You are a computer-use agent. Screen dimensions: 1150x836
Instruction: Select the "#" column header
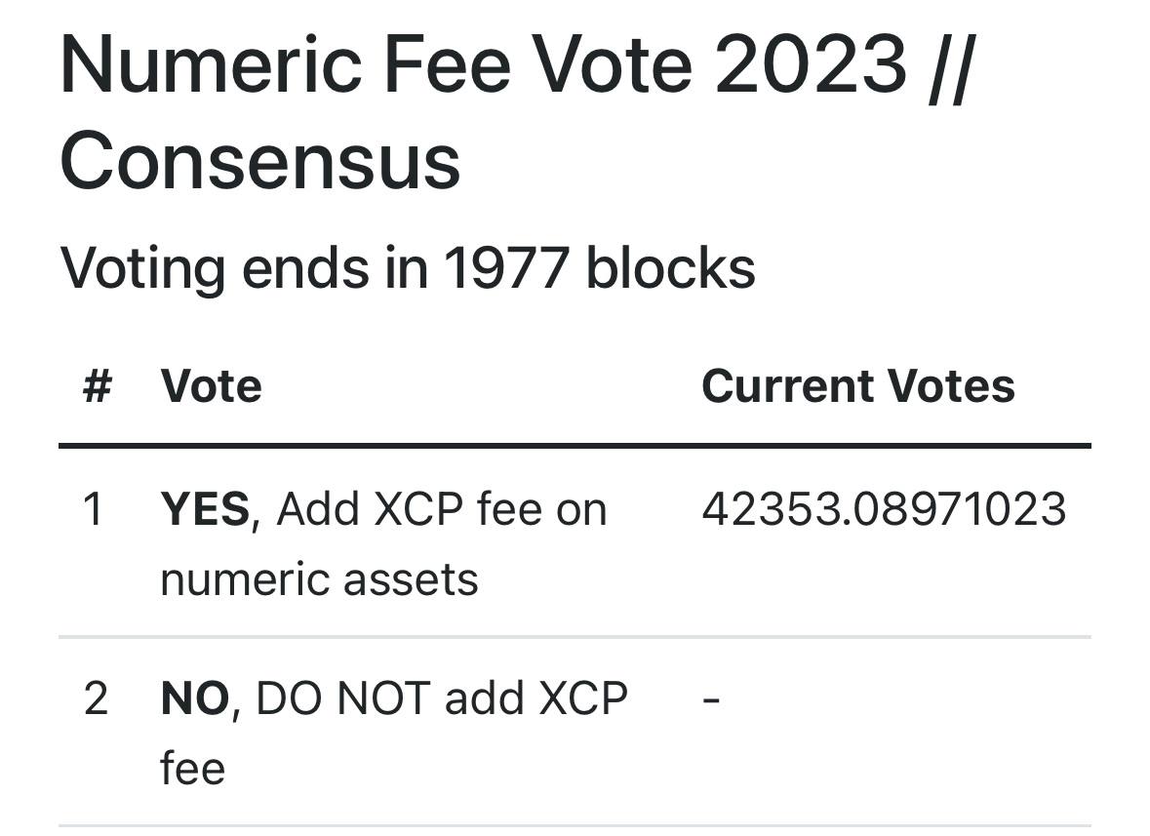click(x=98, y=386)
